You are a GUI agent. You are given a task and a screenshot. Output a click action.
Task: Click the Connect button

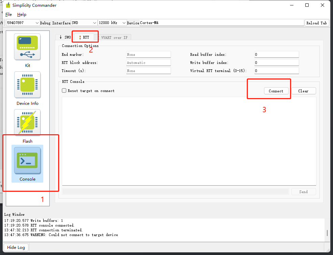coord(276,91)
